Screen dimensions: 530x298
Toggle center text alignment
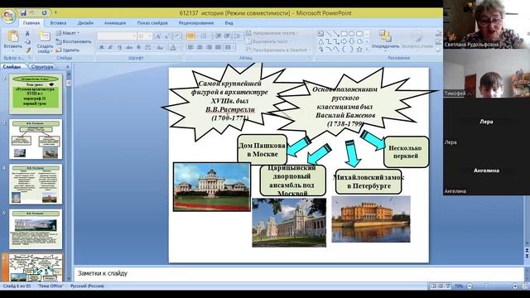pos(200,47)
